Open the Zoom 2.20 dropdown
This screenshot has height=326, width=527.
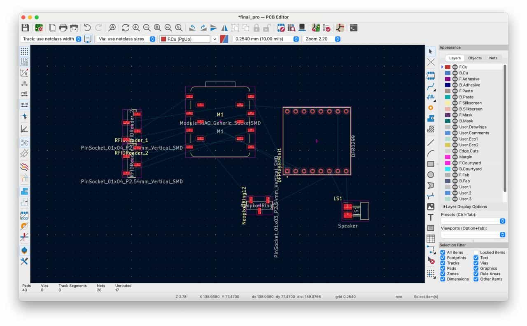click(x=322, y=39)
